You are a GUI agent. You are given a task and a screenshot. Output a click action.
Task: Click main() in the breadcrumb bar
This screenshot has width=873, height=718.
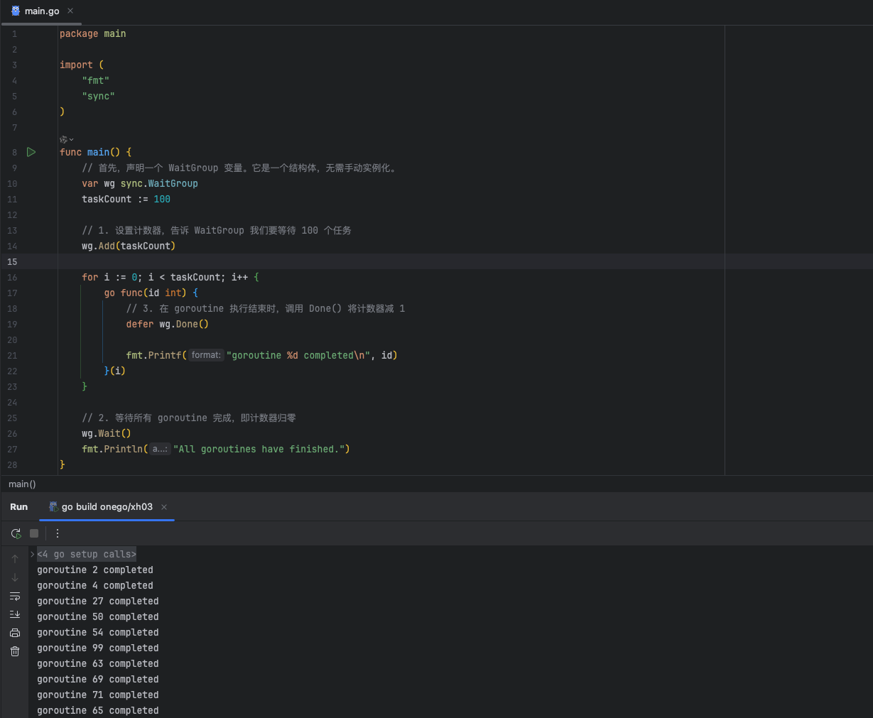pyautogui.click(x=22, y=484)
